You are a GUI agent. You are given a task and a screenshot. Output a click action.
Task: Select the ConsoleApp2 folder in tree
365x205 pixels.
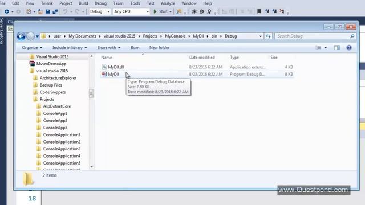[x=55, y=120]
